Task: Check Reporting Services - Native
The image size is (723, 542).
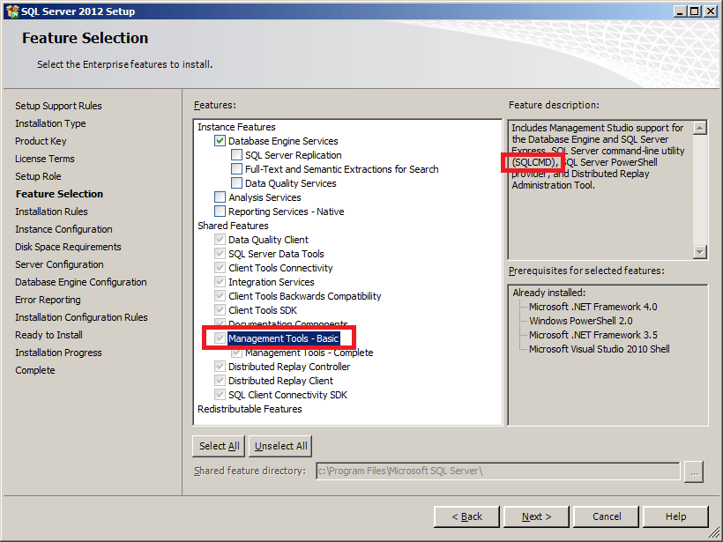Action: (220, 212)
